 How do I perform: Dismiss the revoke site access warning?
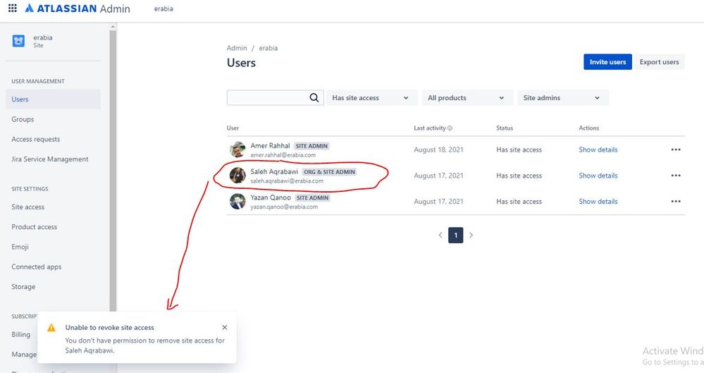225,328
